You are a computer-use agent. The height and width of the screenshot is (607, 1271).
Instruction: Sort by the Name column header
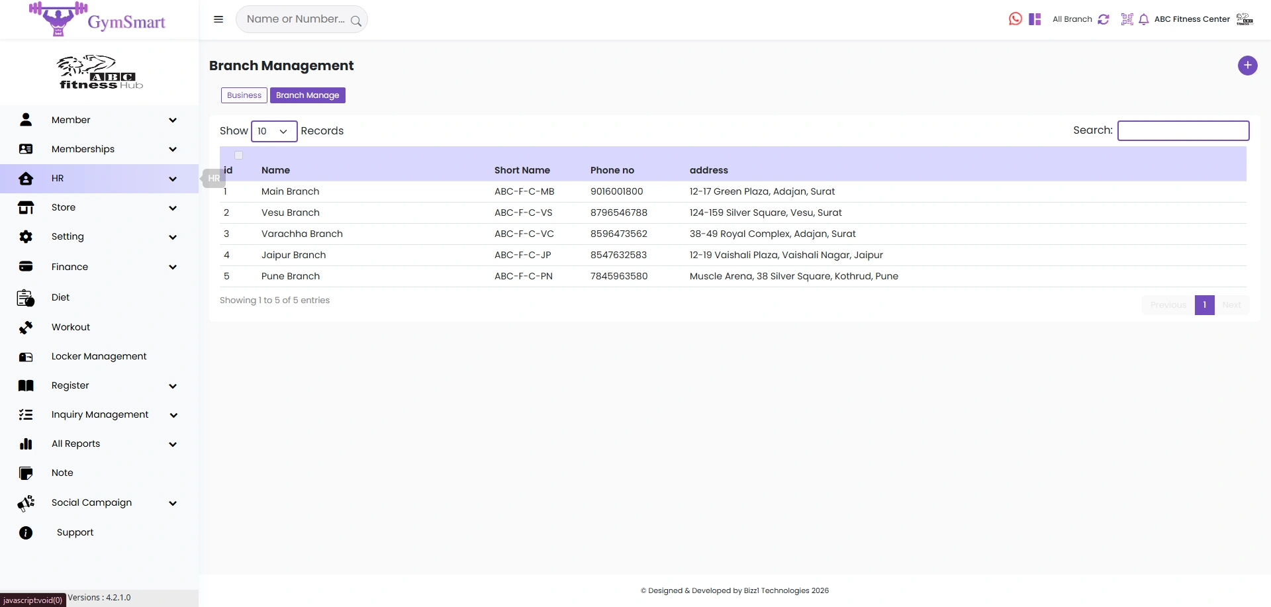click(x=275, y=170)
